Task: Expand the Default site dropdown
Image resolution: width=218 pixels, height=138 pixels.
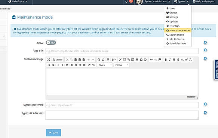Action: point(18,1)
